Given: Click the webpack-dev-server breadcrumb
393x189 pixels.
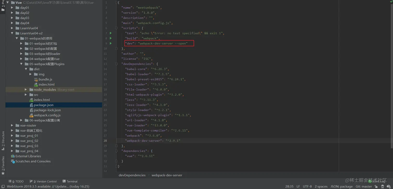Looking at the screenshot, I should [167, 175].
